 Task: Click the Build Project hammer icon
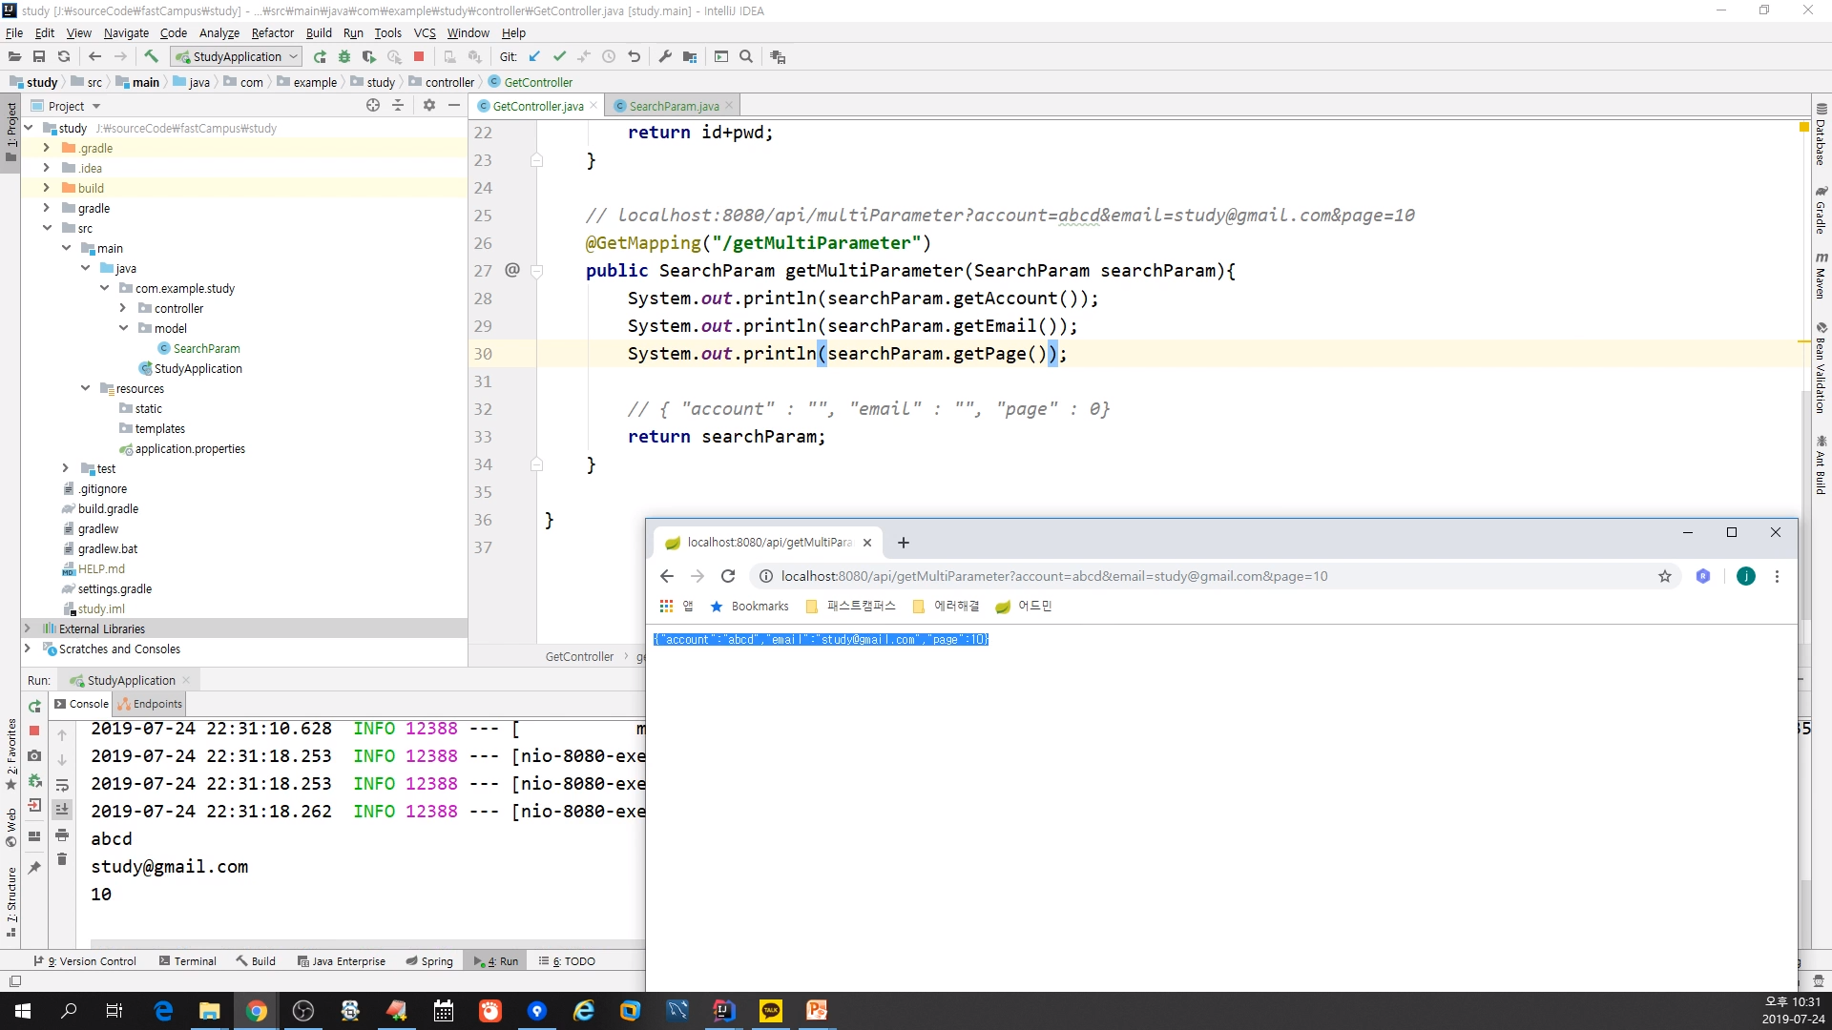click(x=151, y=56)
